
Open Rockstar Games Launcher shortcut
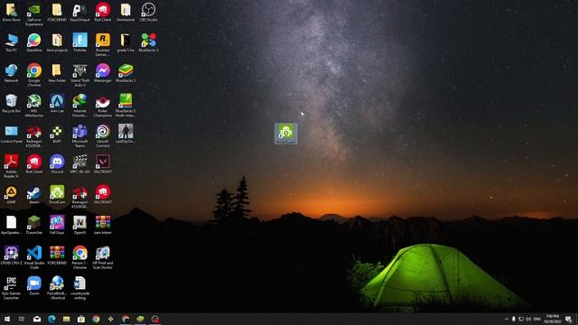102,44
